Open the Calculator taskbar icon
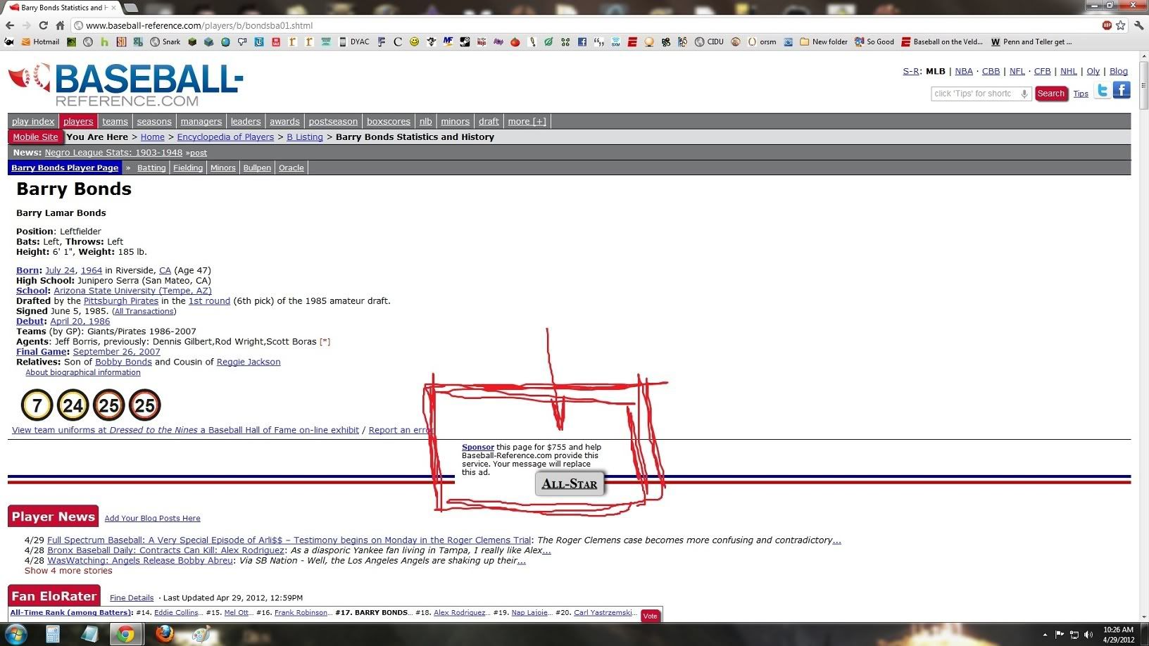The image size is (1149, 646). coord(53,634)
